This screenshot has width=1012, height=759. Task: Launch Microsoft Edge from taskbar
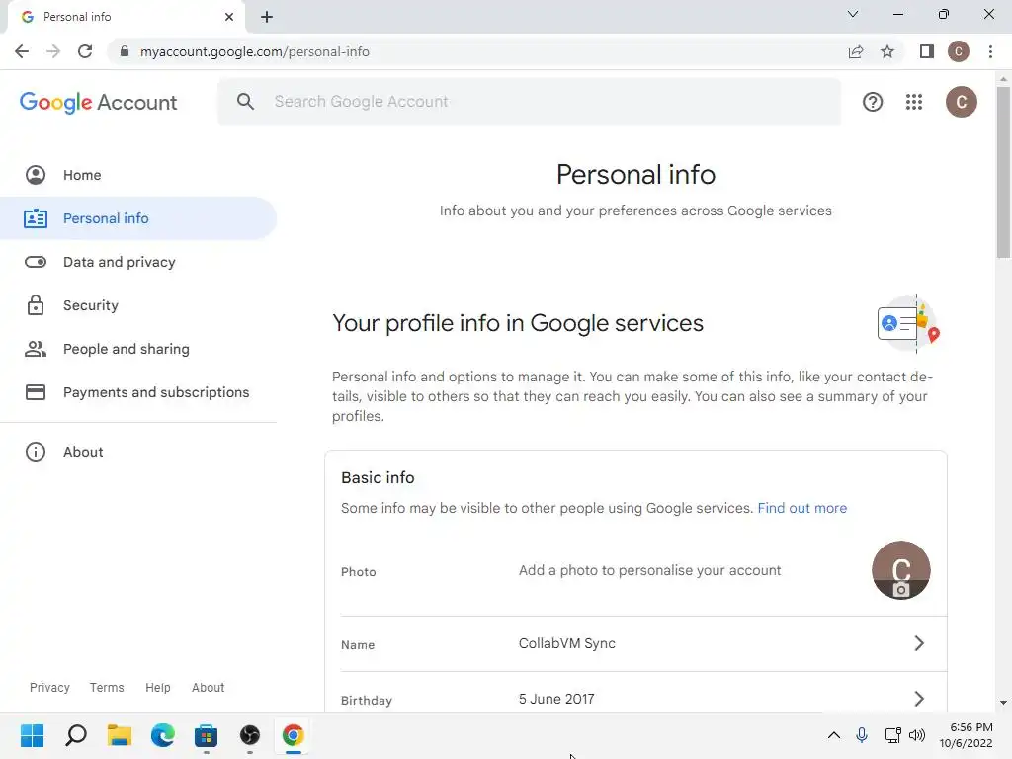[163, 735]
